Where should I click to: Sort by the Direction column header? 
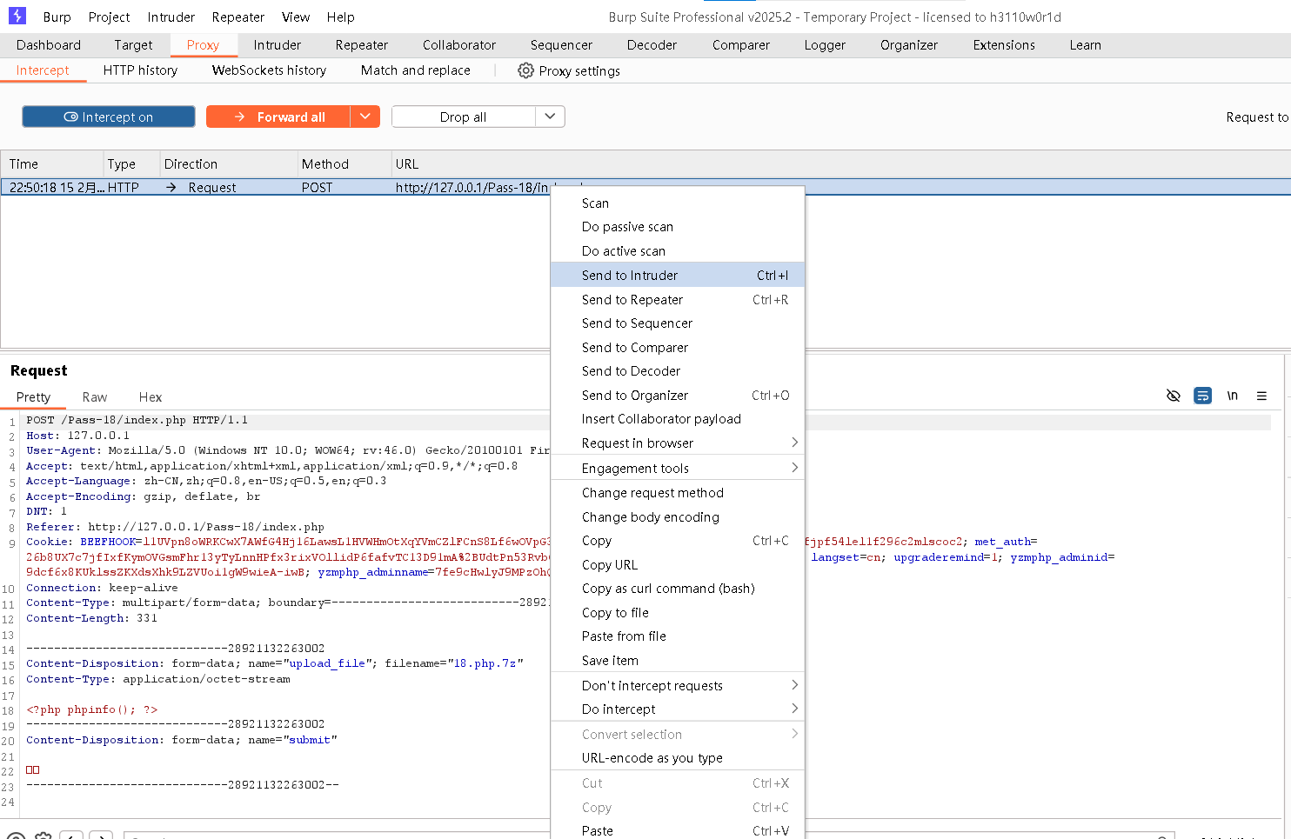coord(227,163)
